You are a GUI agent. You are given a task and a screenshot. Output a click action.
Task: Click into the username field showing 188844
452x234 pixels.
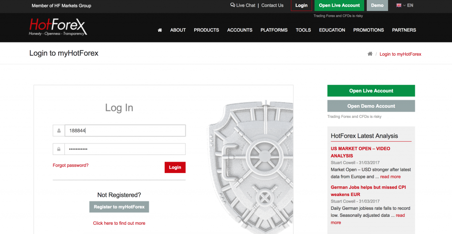(125, 131)
